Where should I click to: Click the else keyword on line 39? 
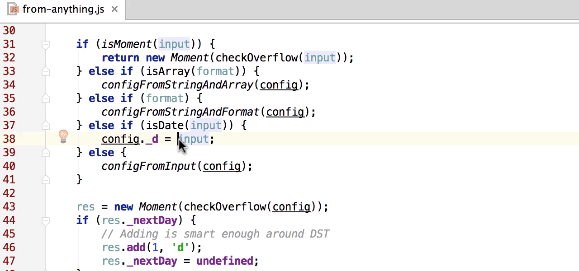coord(101,153)
